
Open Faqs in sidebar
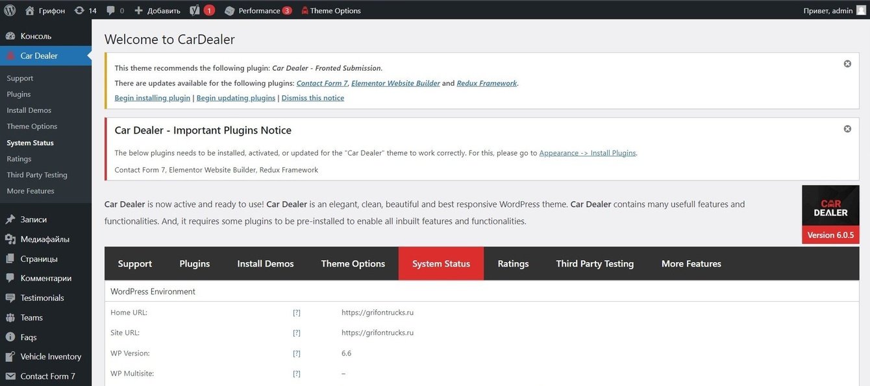pos(45,337)
